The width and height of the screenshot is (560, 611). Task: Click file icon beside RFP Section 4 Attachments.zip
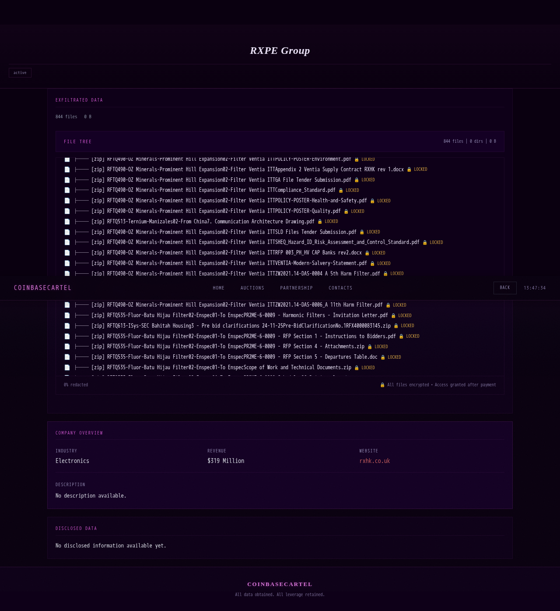click(67, 346)
